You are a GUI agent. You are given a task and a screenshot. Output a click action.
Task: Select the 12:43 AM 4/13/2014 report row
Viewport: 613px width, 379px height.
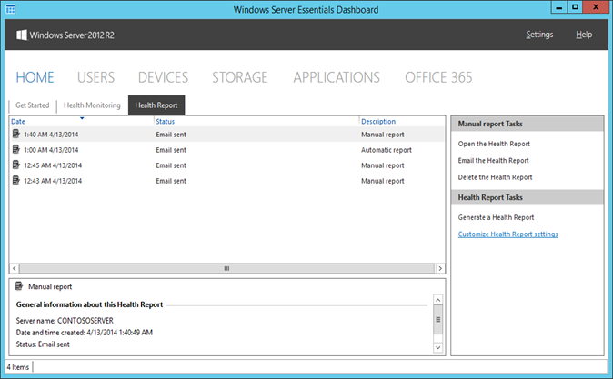227,181
